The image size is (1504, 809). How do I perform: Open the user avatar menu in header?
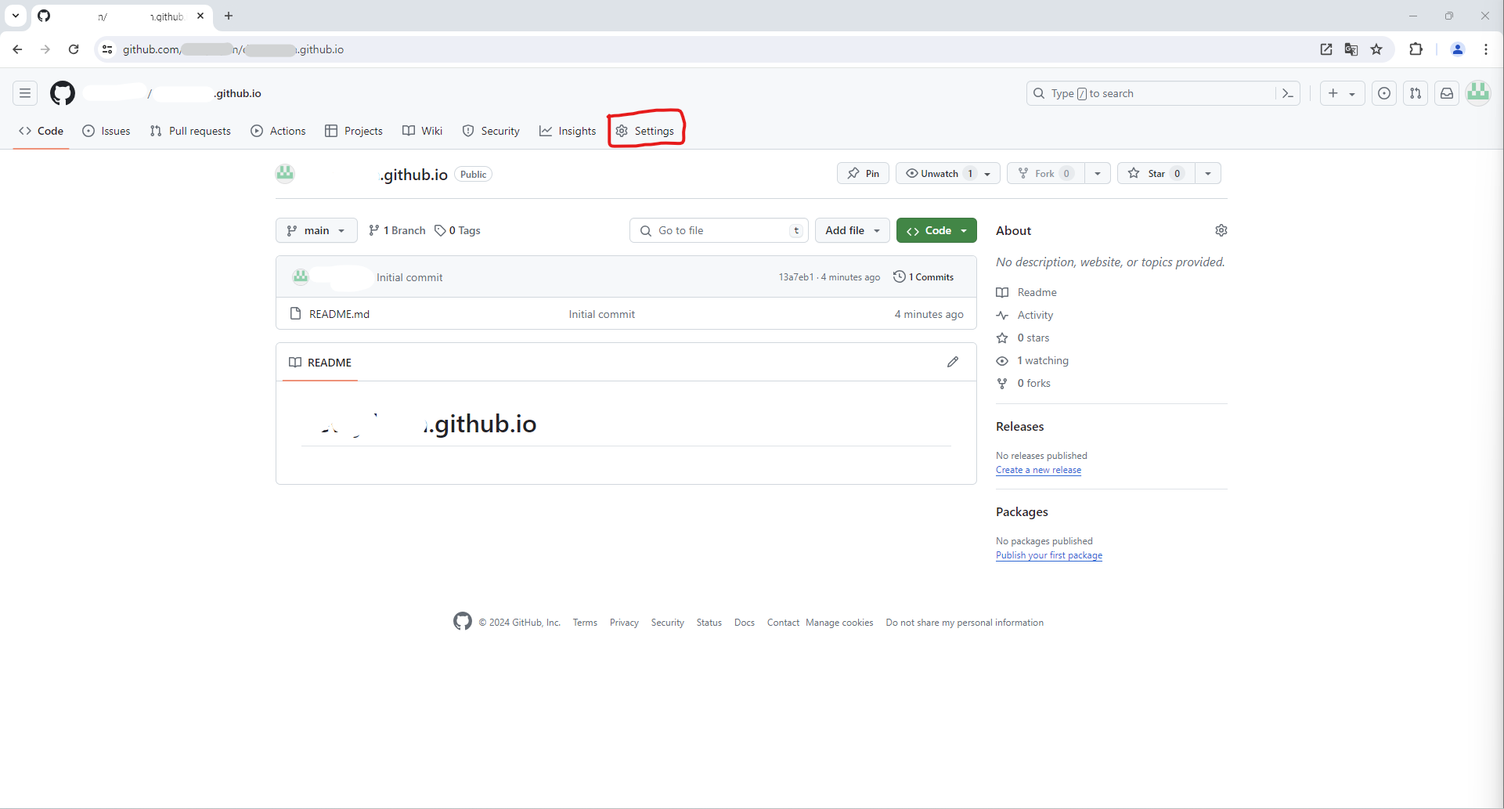[1478, 93]
